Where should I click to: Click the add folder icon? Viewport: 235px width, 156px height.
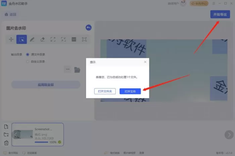click(6, 135)
